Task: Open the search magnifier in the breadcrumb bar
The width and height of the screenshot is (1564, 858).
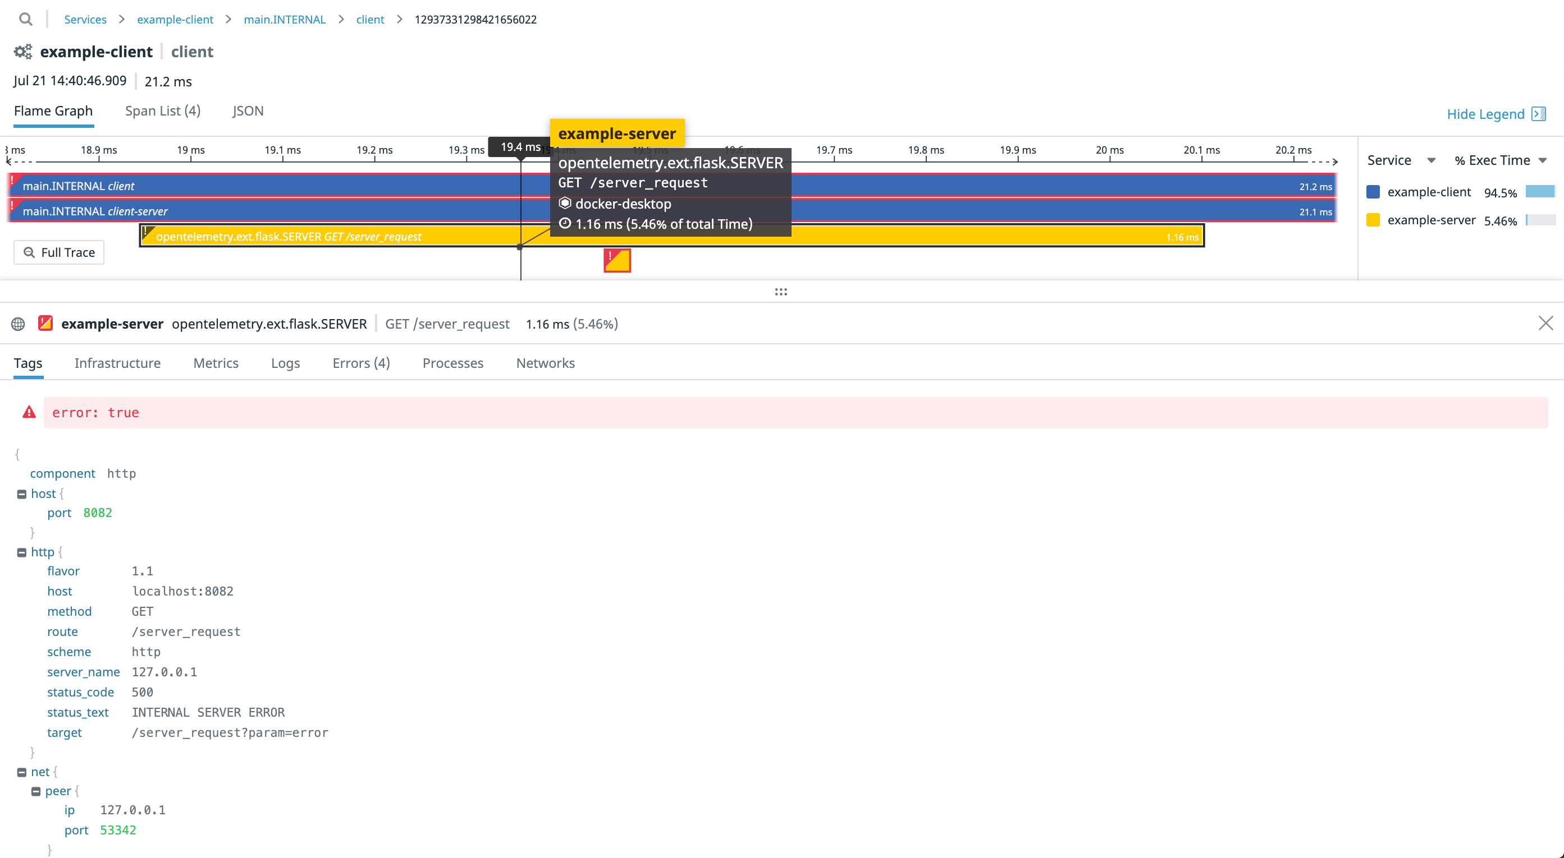Action: point(25,19)
